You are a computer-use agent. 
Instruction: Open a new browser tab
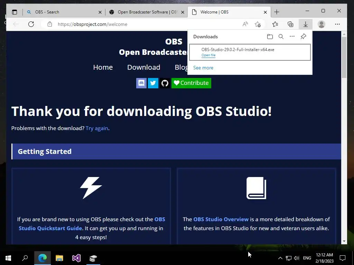[x=277, y=12]
